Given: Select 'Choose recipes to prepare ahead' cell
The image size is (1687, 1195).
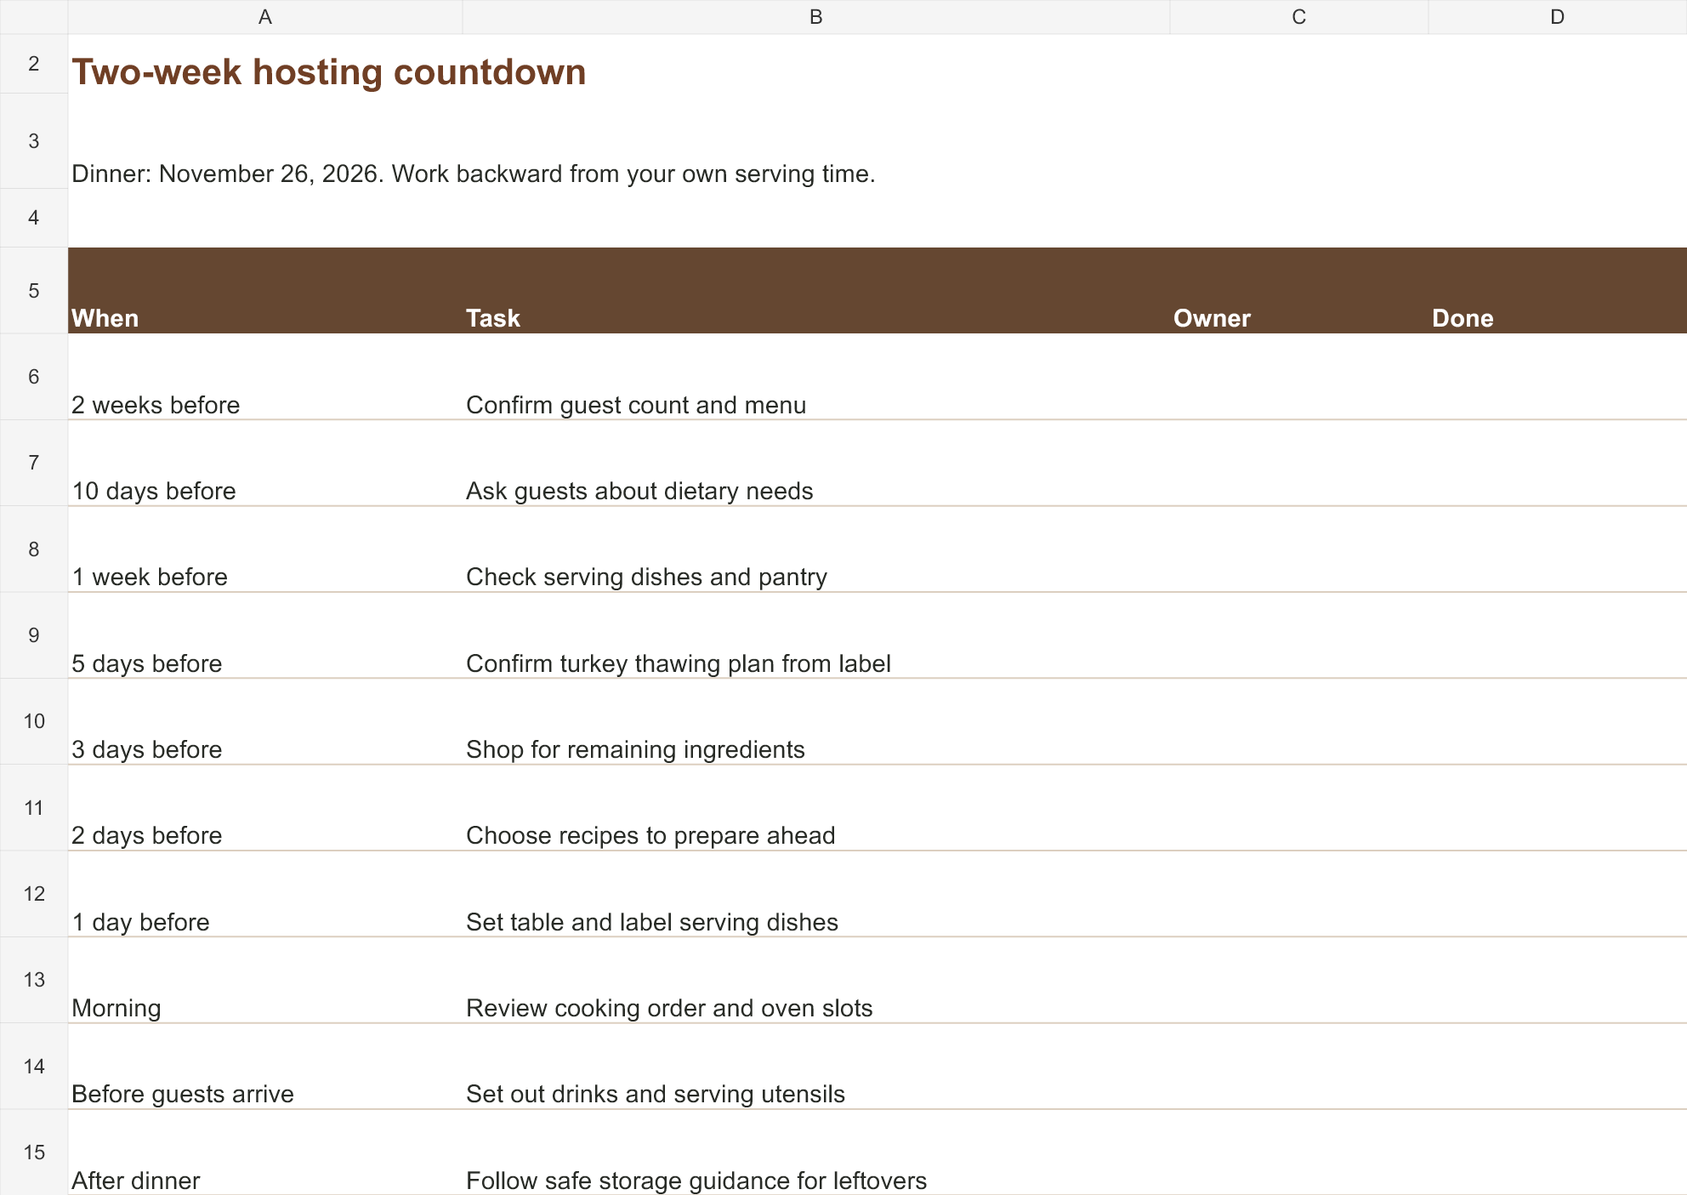Looking at the screenshot, I should coord(816,808).
